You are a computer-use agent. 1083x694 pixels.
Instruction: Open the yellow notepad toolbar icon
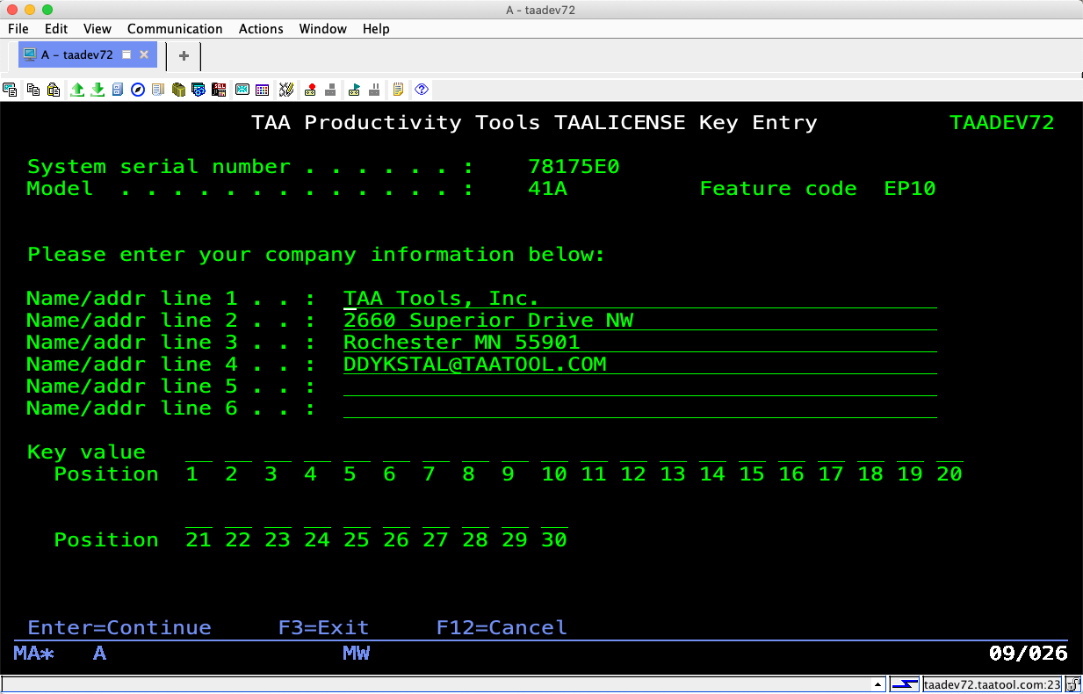[x=398, y=90]
